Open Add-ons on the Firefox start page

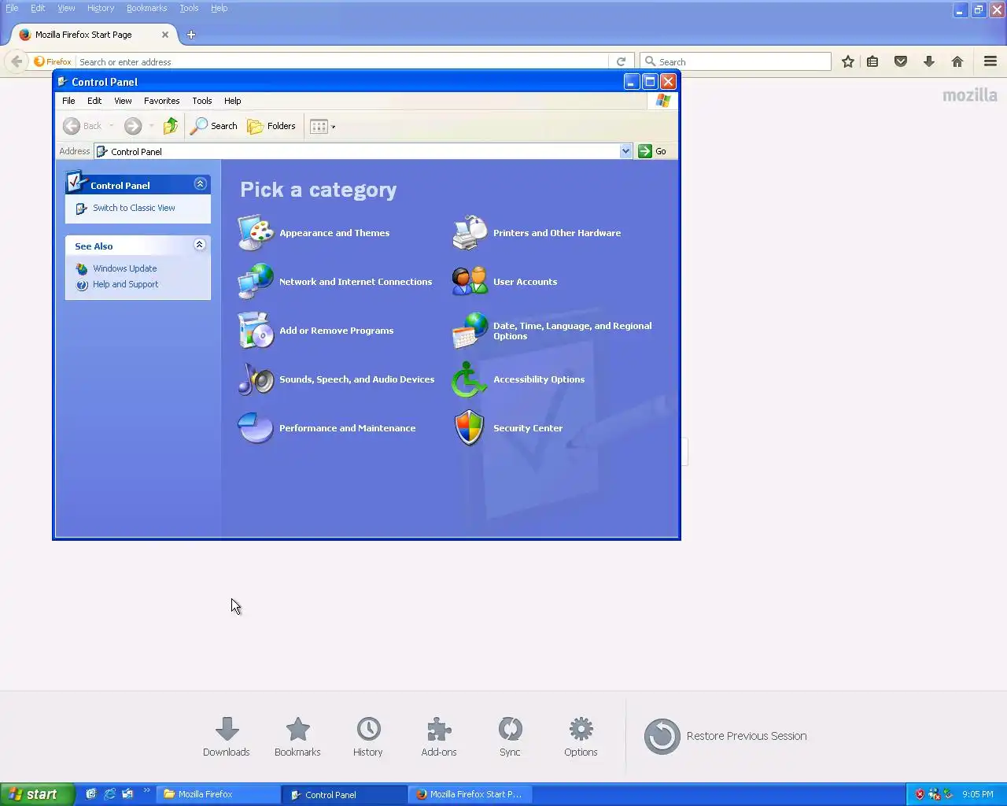pos(439,737)
